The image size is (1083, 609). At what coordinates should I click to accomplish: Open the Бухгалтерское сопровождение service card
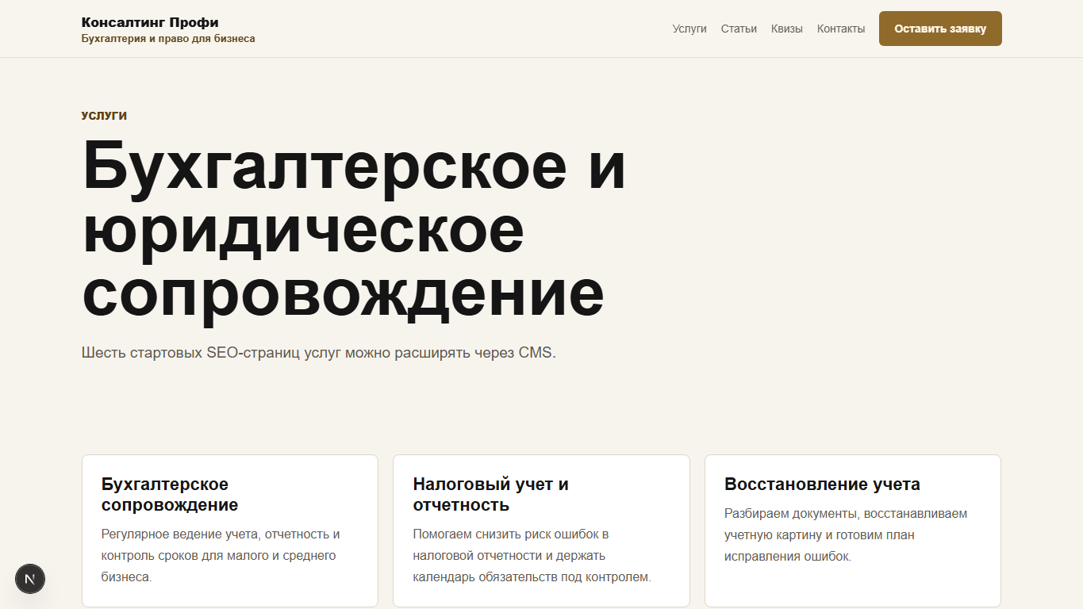click(230, 530)
